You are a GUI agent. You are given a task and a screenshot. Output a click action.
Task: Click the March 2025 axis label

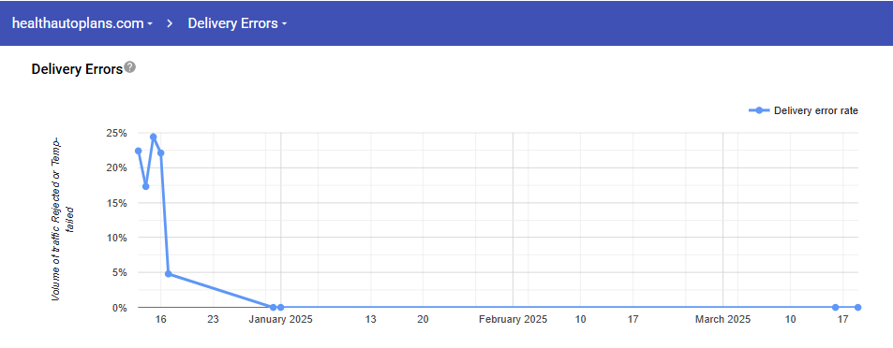(x=722, y=320)
